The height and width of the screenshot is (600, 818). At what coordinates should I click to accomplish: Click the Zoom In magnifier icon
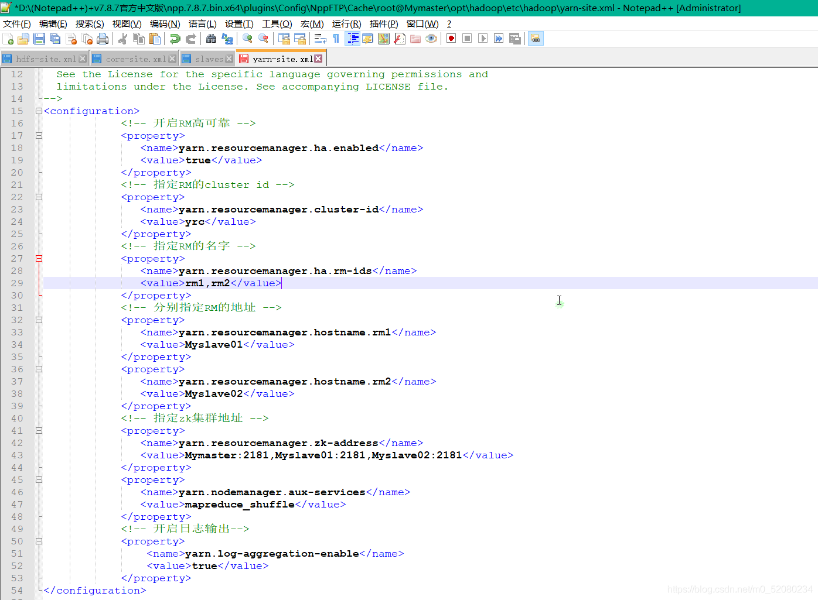pyautogui.click(x=247, y=39)
